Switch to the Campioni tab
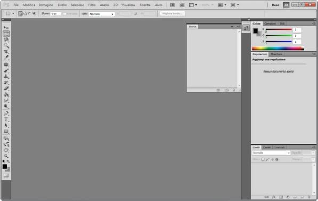The width and height of the screenshot is (318, 201). click(x=270, y=23)
